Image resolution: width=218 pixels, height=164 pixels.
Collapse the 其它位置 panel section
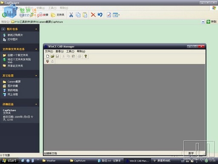click(36, 76)
